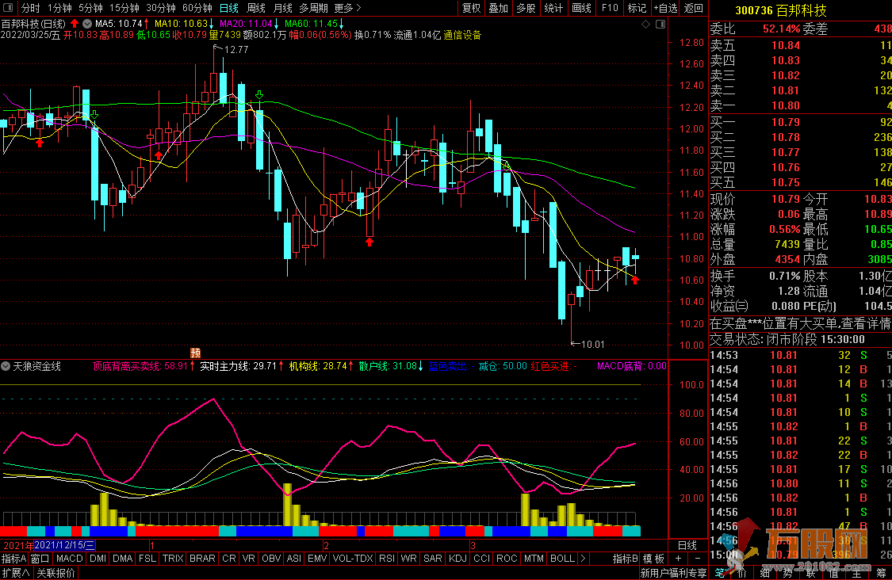892x580 pixels.
Task: Select the 指标B indicator group
Action: point(626,559)
